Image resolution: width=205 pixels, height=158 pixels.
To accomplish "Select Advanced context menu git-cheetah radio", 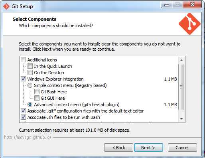I will 30,105.
